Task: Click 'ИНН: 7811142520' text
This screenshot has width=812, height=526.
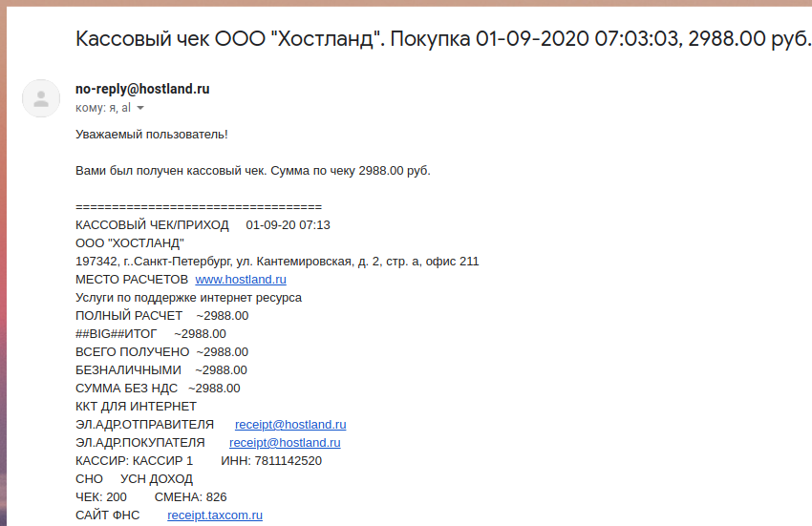Action: pos(271,461)
